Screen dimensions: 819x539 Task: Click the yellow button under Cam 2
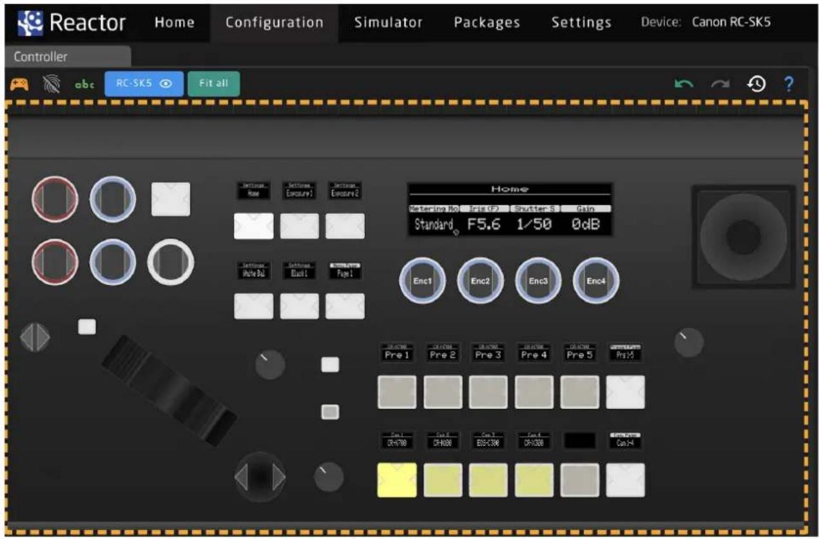[x=443, y=480]
